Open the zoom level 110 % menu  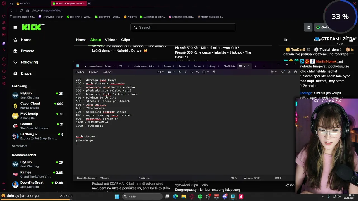(234, 178)
